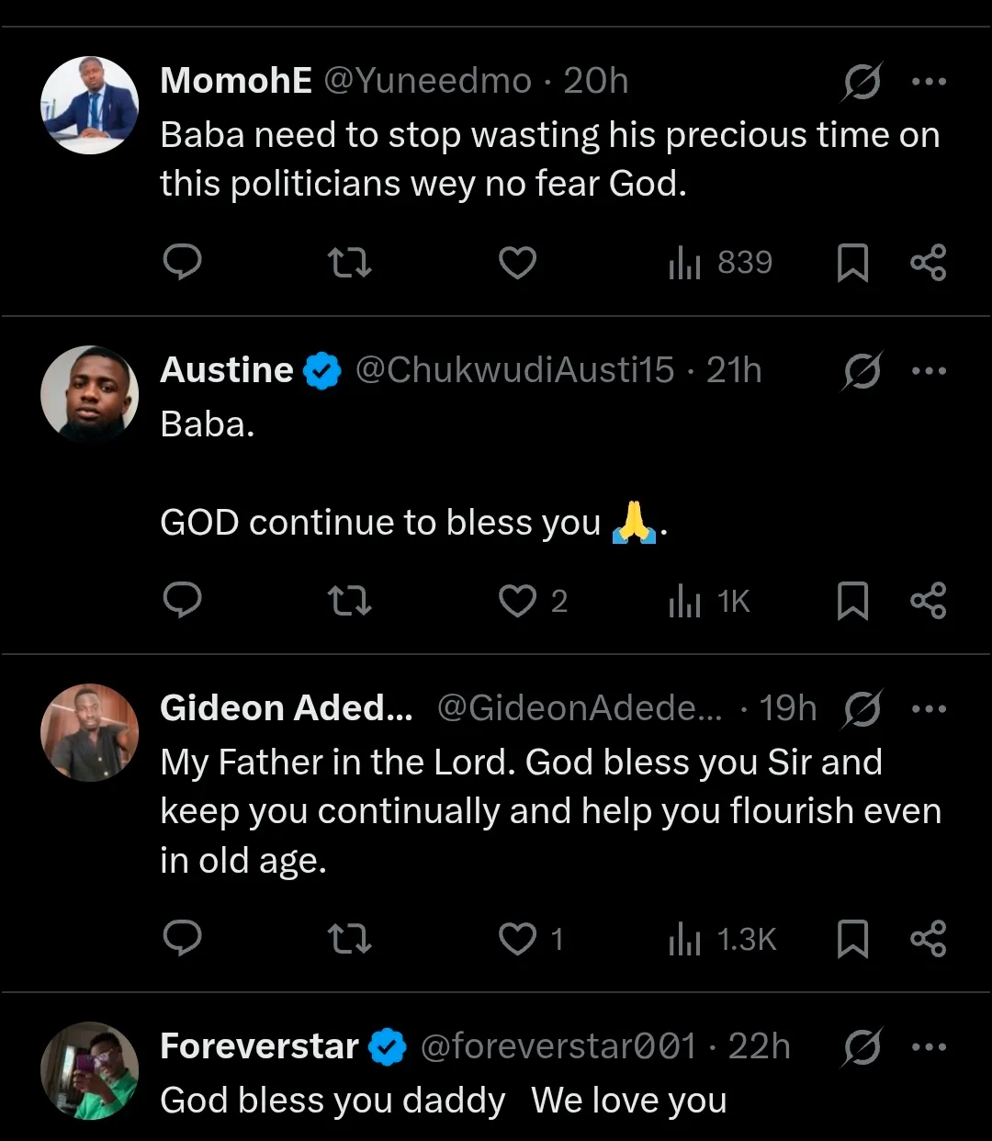This screenshot has width=992, height=1141.
Task: Share MomohE's tweet
Action: [928, 264]
